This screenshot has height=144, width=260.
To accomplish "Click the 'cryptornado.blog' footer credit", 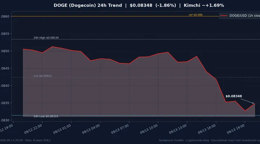I will 198,140.
